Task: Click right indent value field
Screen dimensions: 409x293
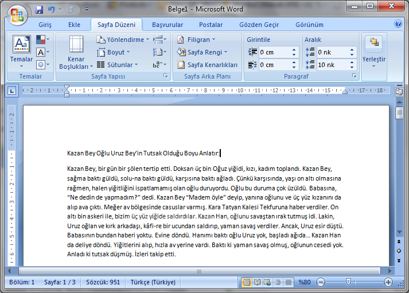Action: pyautogui.click(x=274, y=65)
